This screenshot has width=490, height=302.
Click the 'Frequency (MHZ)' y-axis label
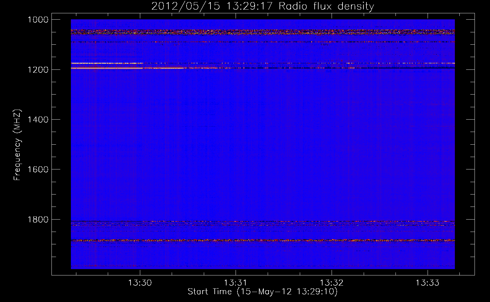[x=17, y=145]
